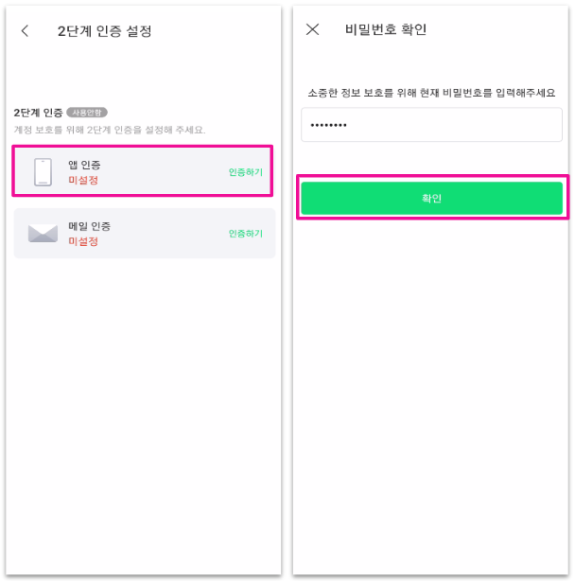
Task: Tap the 사용안함 status badge
Action: (88, 113)
